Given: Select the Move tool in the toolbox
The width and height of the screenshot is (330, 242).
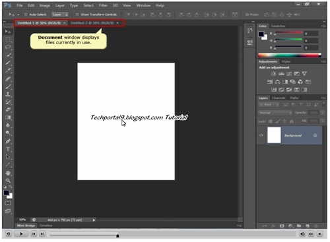Looking at the screenshot, I should pyautogui.click(x=8, y=32).
